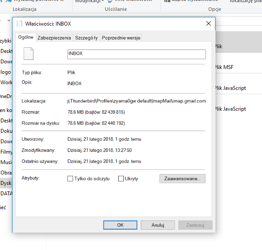Click the disabled Zastosuj button
This screenshot has height=250, width=262.
tap(195, 225)
